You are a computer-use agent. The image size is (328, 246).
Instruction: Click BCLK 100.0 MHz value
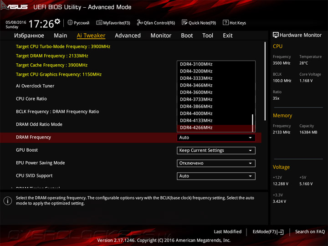(x=282, y=81)
